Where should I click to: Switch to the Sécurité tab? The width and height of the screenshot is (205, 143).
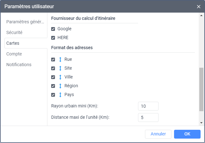[x=15, y=32]
